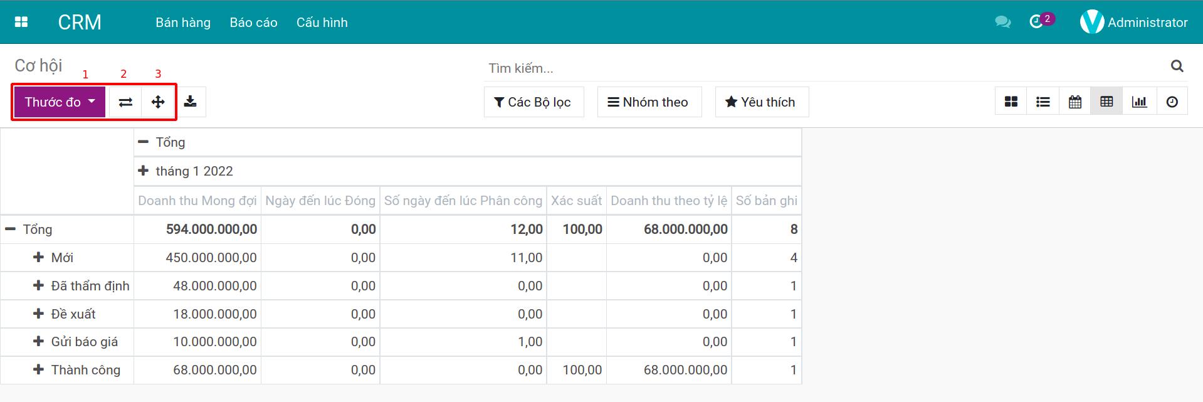Click the record count 4 in Mới row
The width and height of the screenshot is (1203, 402).
coord(767,258)
